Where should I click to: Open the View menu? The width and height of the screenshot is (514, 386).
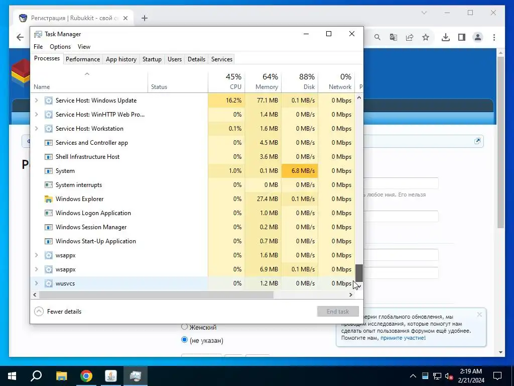pos(84,47)
